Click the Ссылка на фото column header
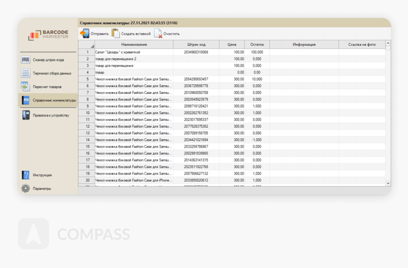Screen dimensions: 408x268 [x=362, y=45]
